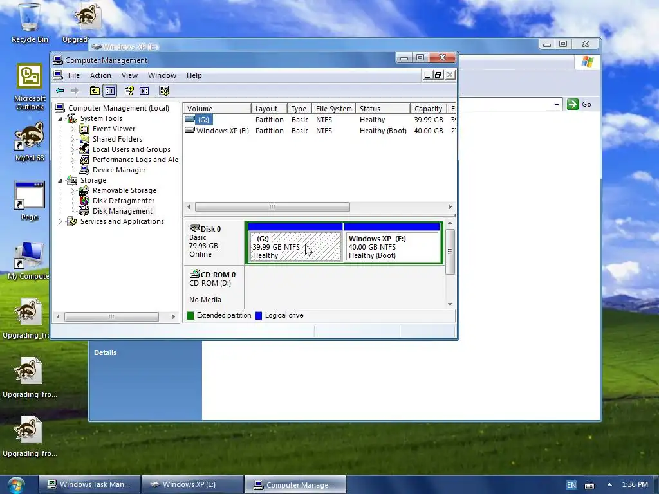Click the Storage tree icon
The height and width of the screenshot is (494, 659).
(x=72, y=180)
